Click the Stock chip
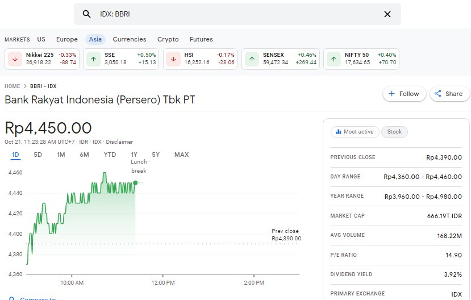Viewport: 471px width, 300px height. [x=394, y=132]
